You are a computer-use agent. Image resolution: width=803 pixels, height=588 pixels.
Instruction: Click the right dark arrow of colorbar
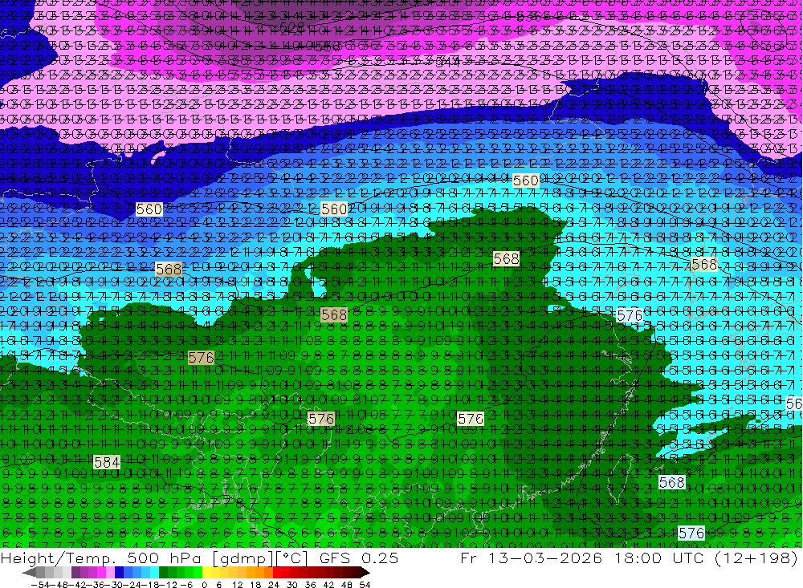click(365, 573)
